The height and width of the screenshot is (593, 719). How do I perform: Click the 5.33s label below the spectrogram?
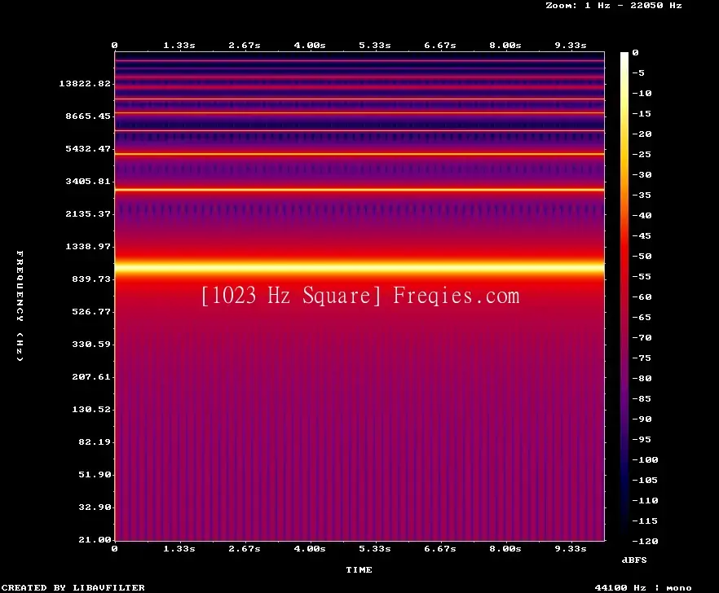pos(375,548)
